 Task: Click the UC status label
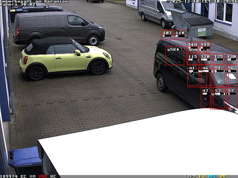[x=53, y=176]
